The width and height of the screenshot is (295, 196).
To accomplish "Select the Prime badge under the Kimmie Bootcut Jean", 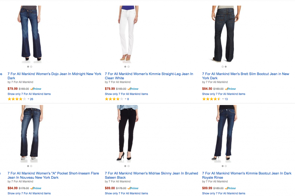I will click(230, 188).
